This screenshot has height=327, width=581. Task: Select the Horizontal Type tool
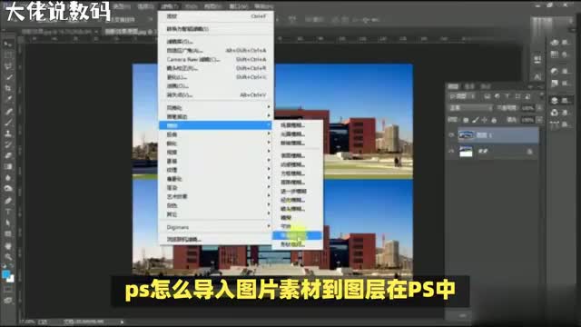(x=8, y=212)
